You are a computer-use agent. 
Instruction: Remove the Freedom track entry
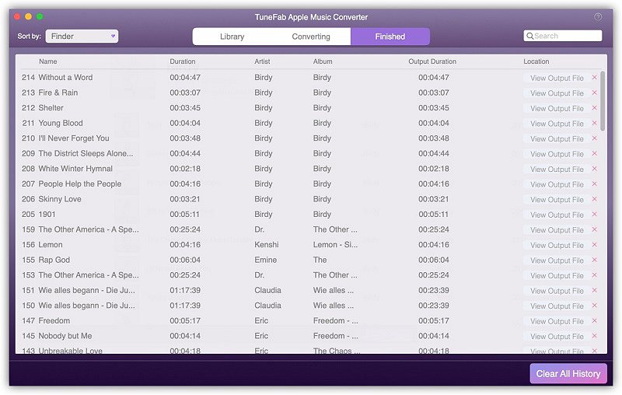pos(594,320)
